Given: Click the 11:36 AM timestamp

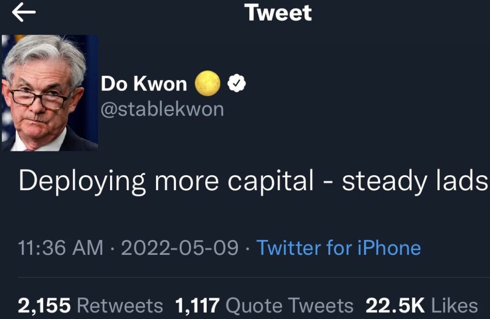Looking at the screenshot, I should click(60, 248).
